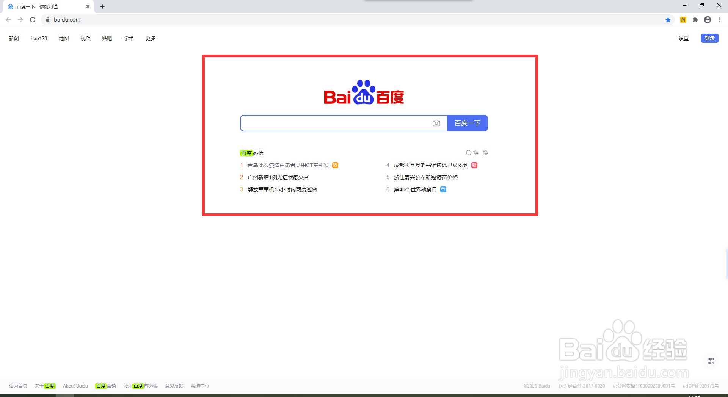Click the 换一换 refresh icon

pos(469,153)
